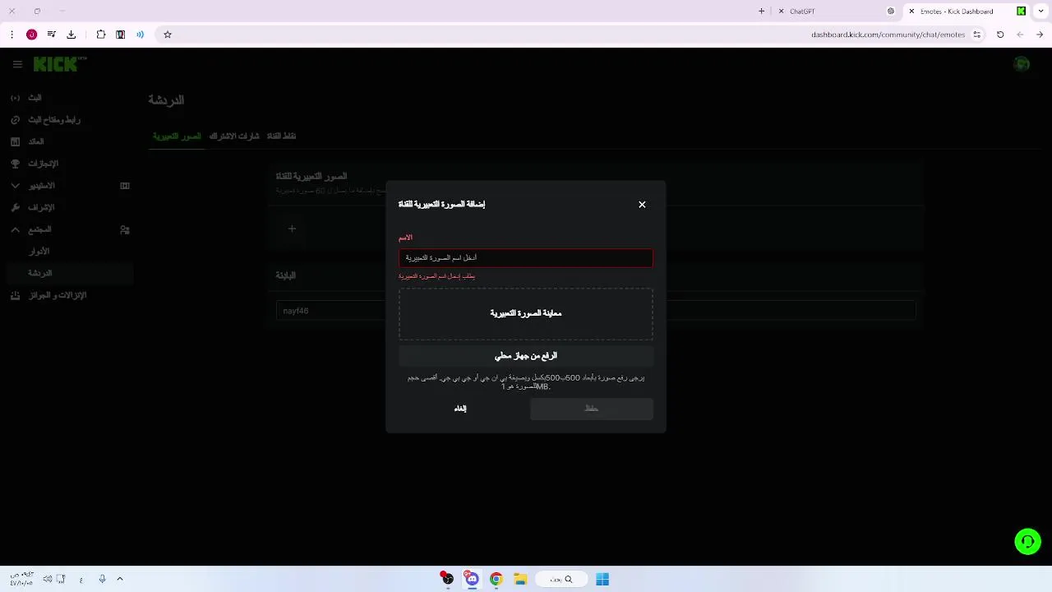Close the Emotes - Kick Dashboard tab
Viewport: 1052px width, 592px height.
pos(911,12)
